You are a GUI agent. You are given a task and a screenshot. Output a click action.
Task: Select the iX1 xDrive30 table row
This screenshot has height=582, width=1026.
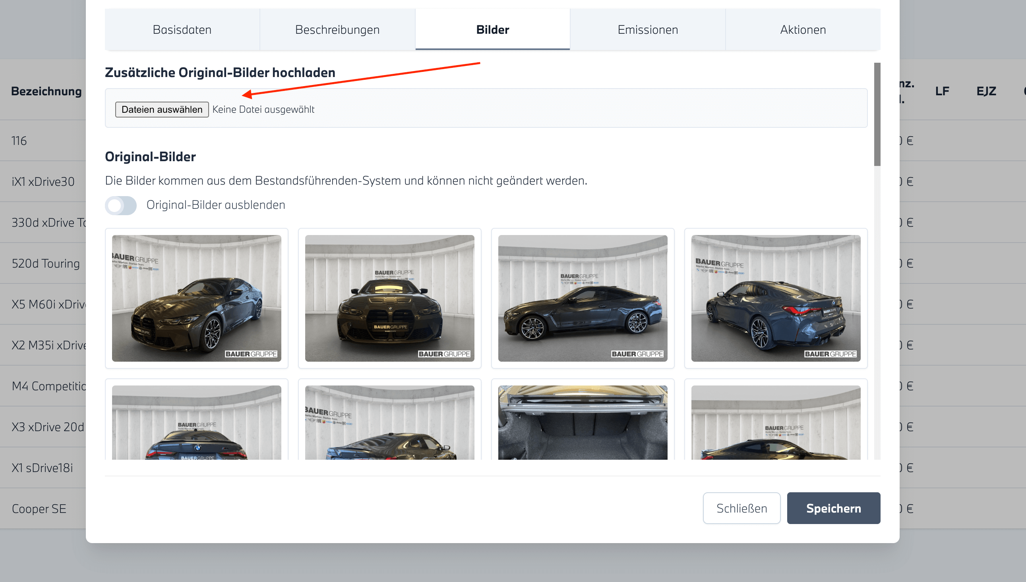(x=43, y=181)
